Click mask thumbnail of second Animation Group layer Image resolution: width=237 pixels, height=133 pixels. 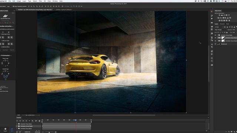coord(223,38)
